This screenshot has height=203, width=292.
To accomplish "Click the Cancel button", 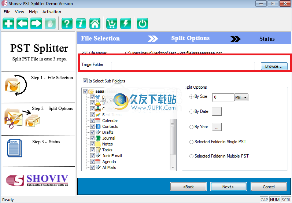I will coord(269,187).
